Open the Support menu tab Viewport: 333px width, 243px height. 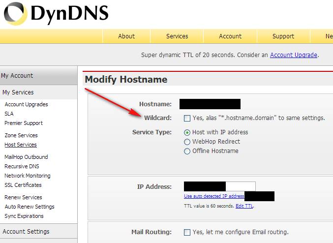[x=283, y=36]
